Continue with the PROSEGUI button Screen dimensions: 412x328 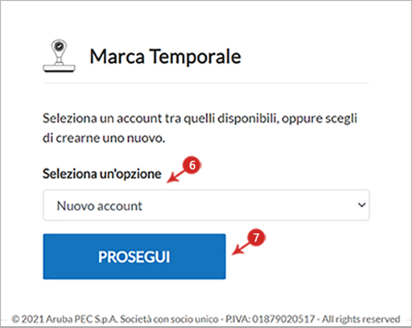pyautogui.click(x=134, y=256)
